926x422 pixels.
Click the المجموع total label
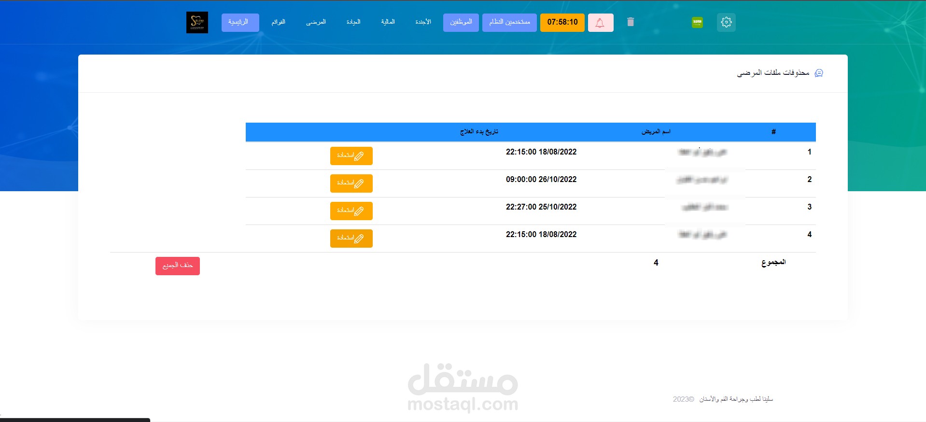pos(773,263)
